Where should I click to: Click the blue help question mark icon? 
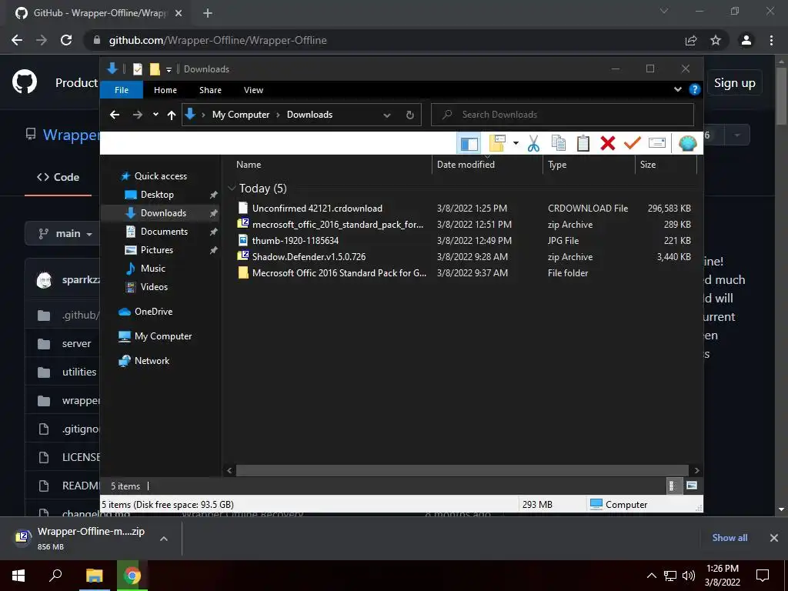pos(695,89)
